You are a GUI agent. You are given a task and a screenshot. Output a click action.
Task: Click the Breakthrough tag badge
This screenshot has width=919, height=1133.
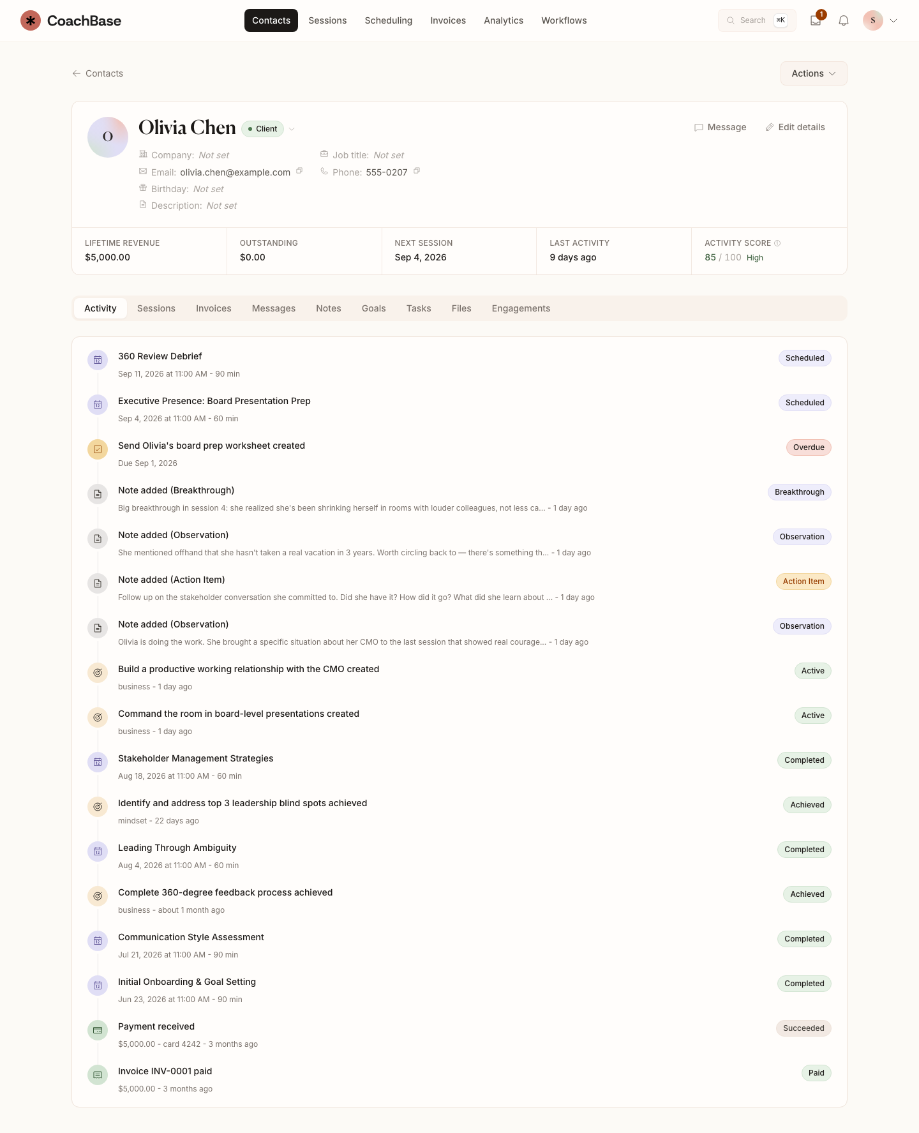[800, 492]
